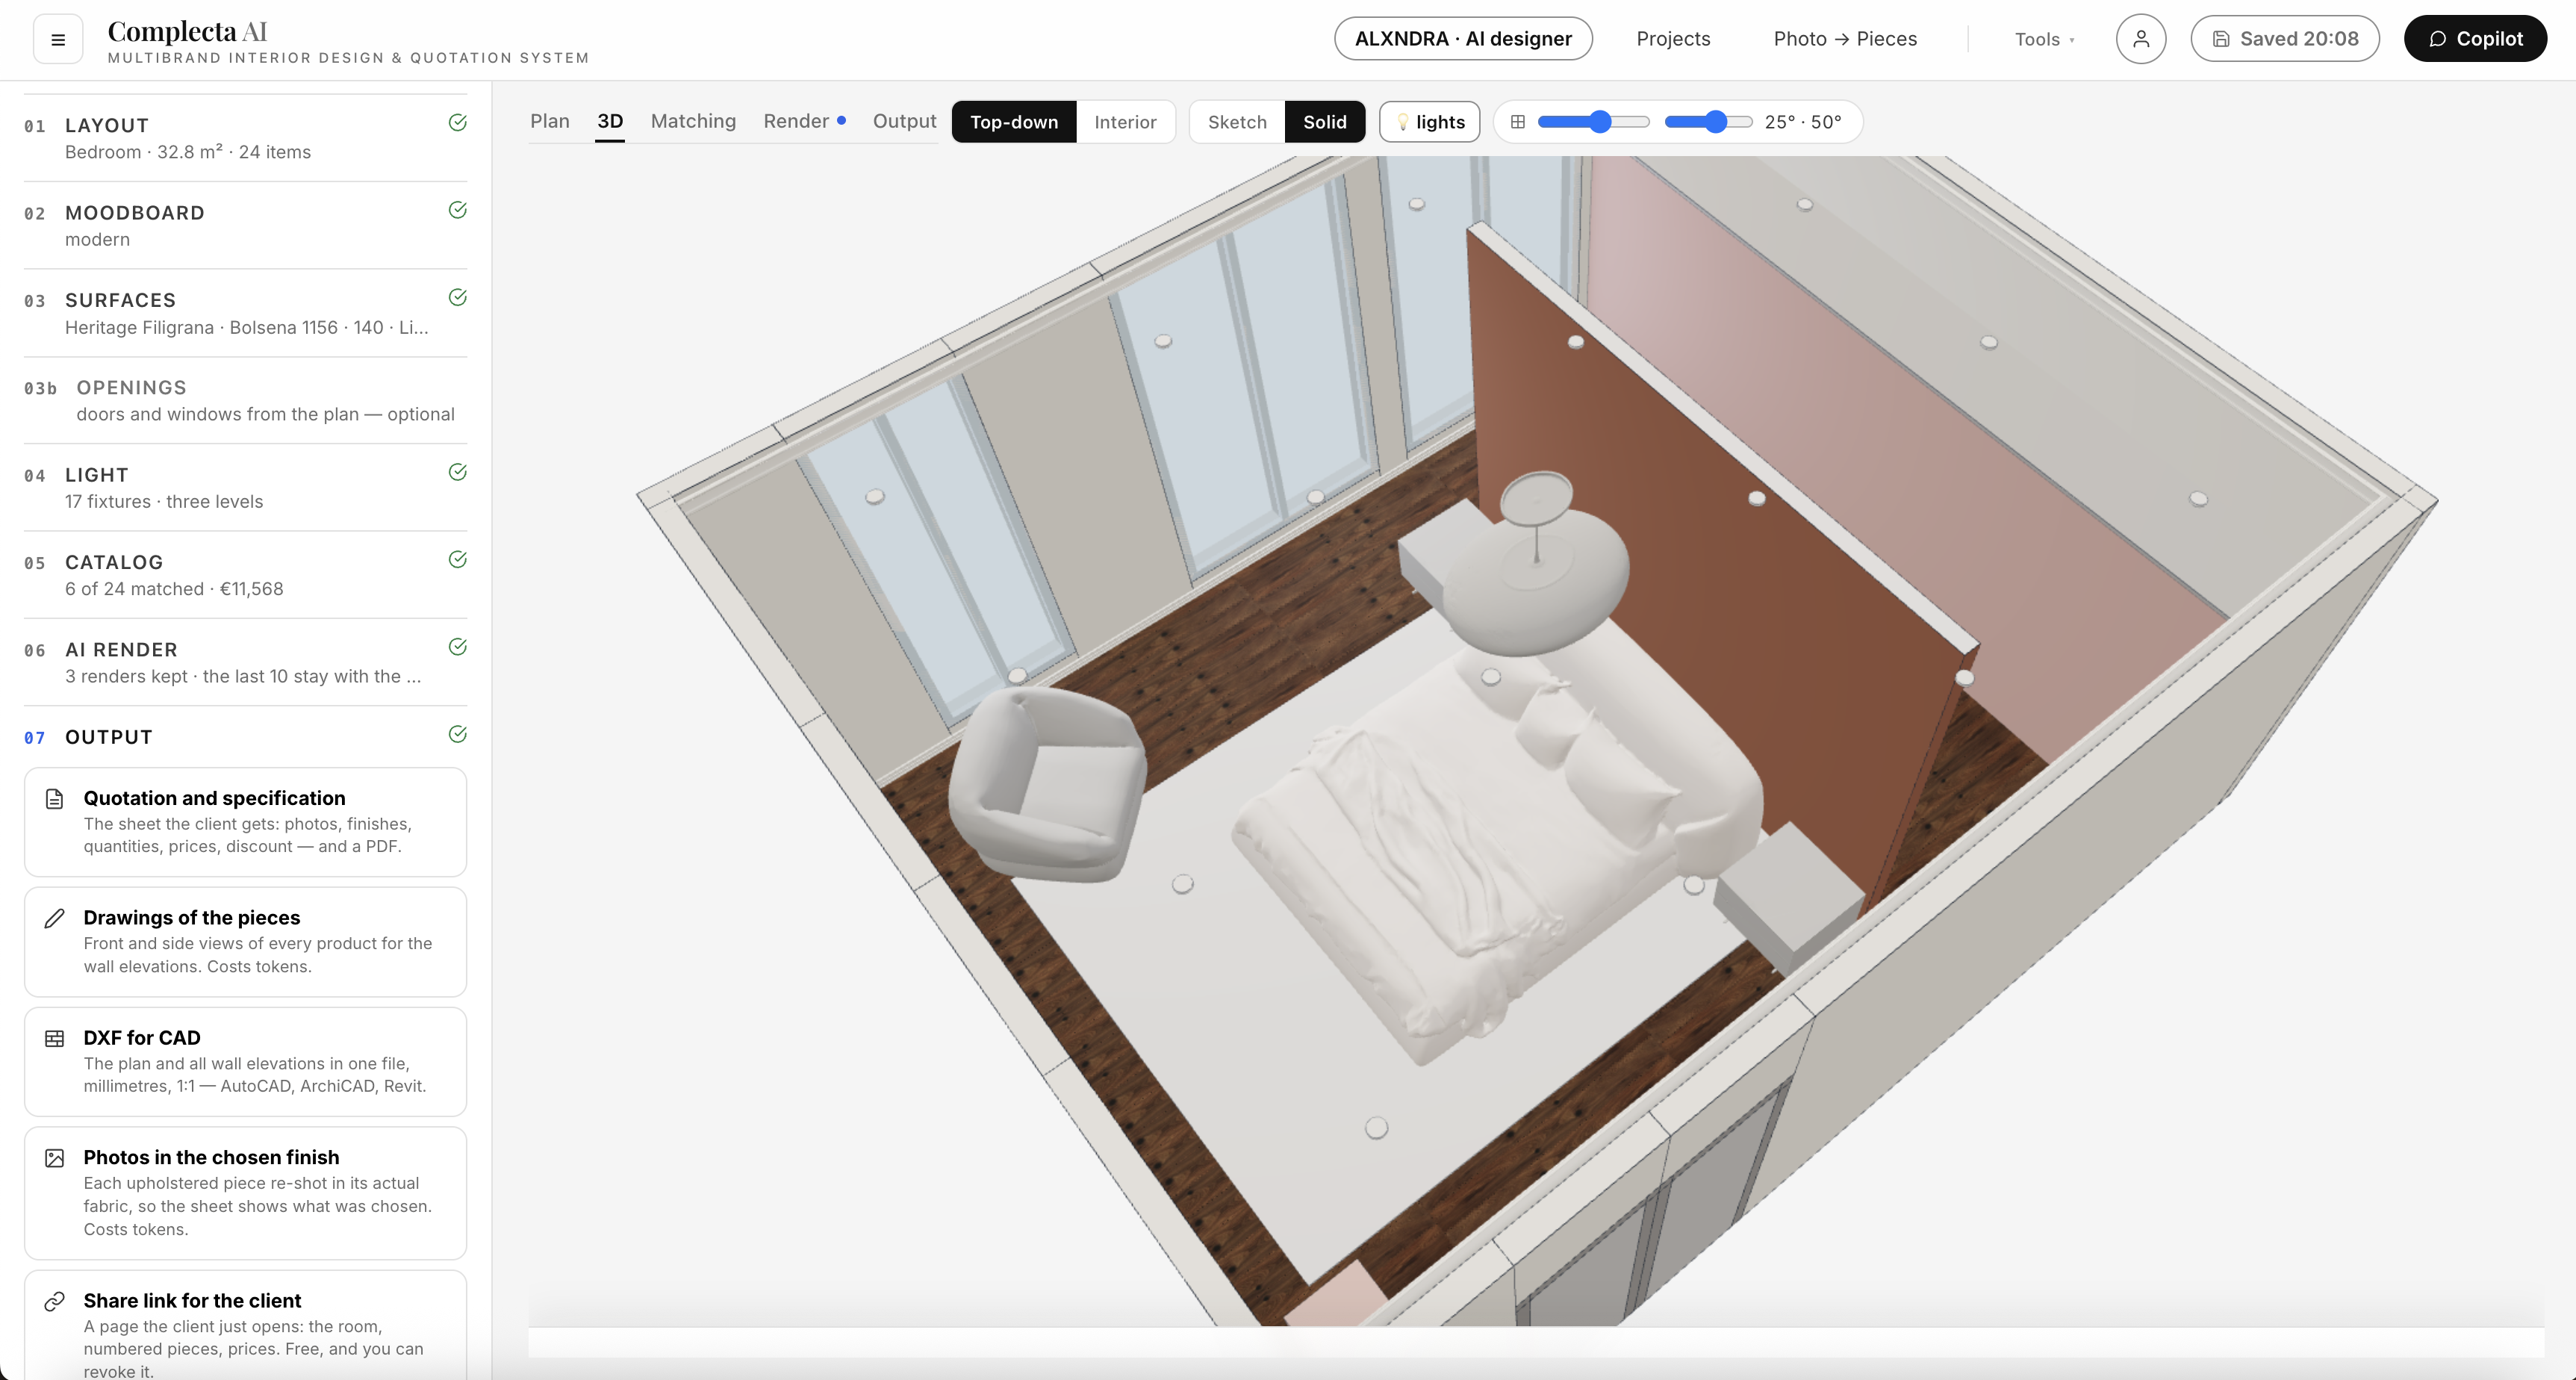Switch to the Output tab
2576x1380 pixels.
(x=904, y=121)
